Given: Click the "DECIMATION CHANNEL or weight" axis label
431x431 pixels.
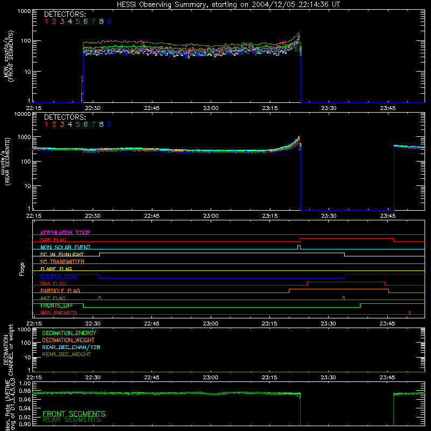Looking at the screenshot, I should [8, 350].
